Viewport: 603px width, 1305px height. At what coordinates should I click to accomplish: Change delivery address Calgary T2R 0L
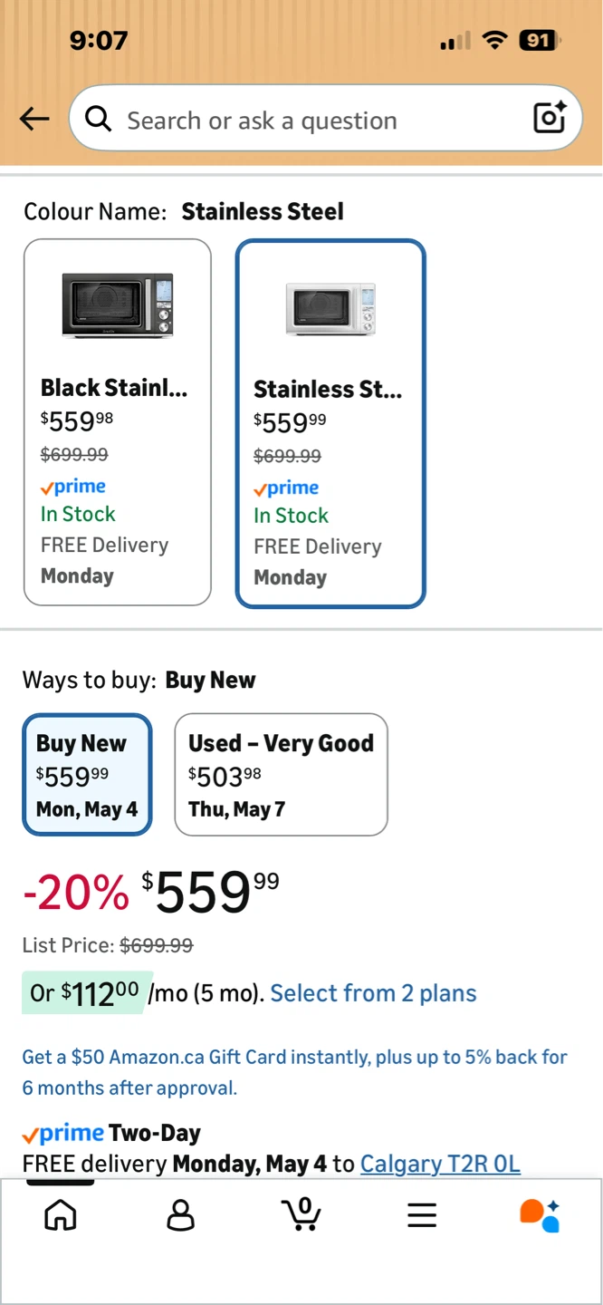[x=440, y=1164]
